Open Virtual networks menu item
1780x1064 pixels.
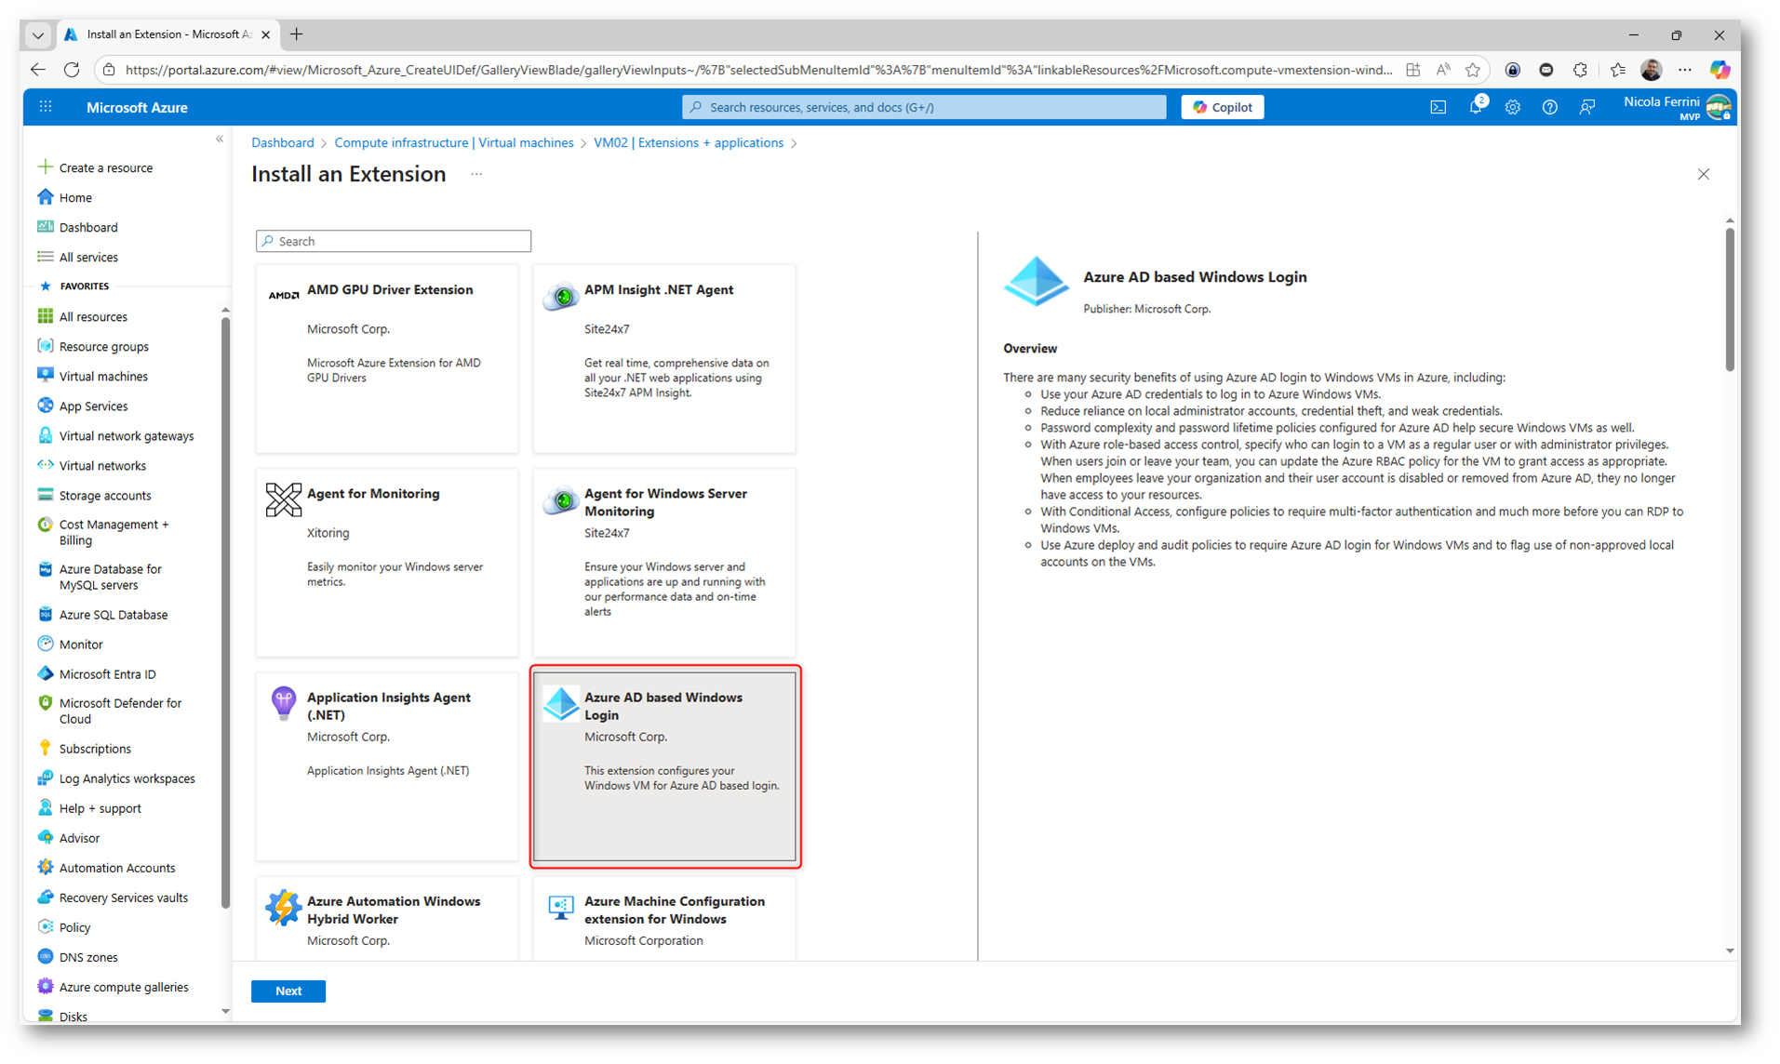pos(102,465)
